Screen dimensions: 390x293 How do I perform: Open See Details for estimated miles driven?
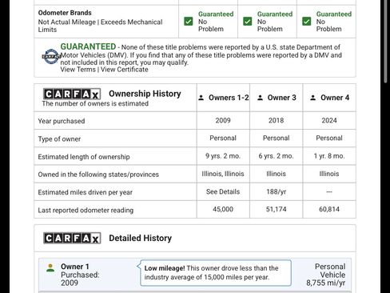point(223,192)
